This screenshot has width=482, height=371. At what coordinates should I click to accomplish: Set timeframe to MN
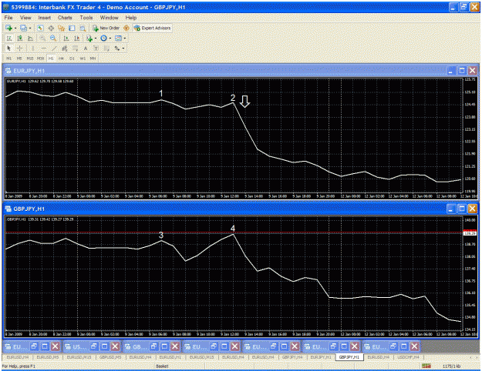click(93, 58)
